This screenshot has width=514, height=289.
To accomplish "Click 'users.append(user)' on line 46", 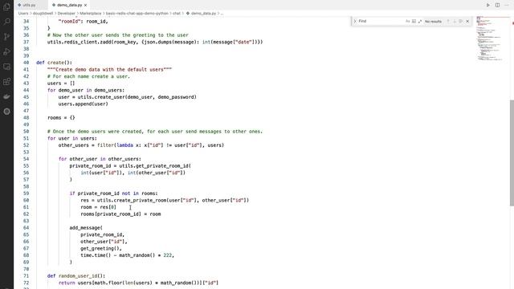I will [84, 104].
